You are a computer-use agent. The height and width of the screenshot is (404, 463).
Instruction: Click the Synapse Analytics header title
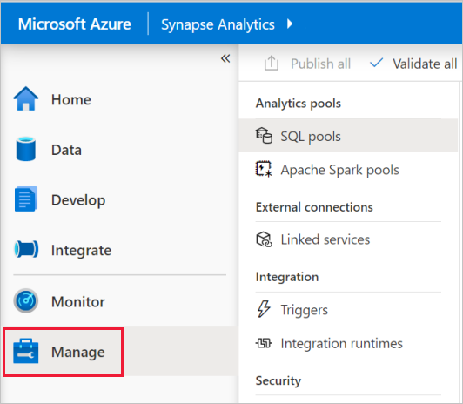218,24
